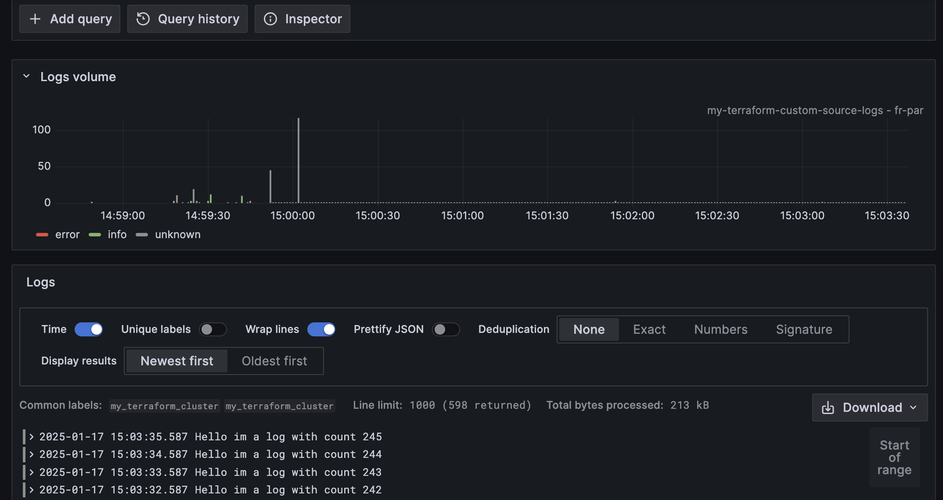This screenshot has height=500, width=943.
Task: Disable the Time toggle
Action: coord(89,329)
